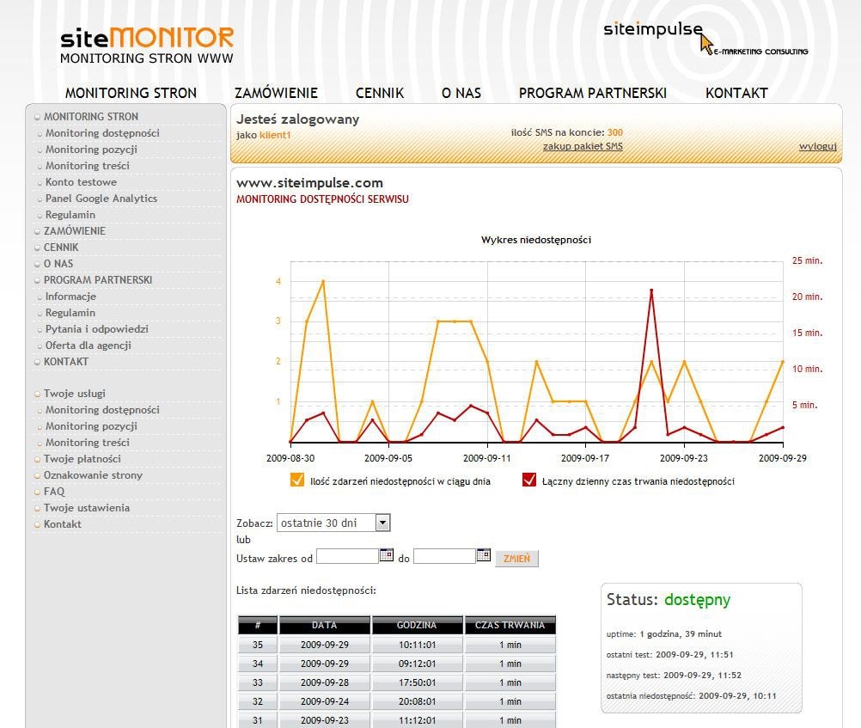The height and width of the screenshot is (728, 861).
Task: Open sidebar item O NAS
Action: pos(58,264)
